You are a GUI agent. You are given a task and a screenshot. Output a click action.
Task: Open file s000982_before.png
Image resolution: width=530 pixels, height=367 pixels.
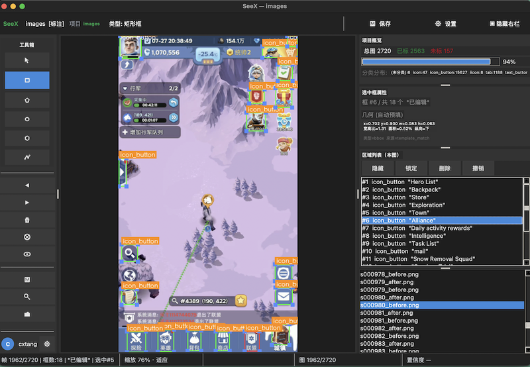coord(442,336)
